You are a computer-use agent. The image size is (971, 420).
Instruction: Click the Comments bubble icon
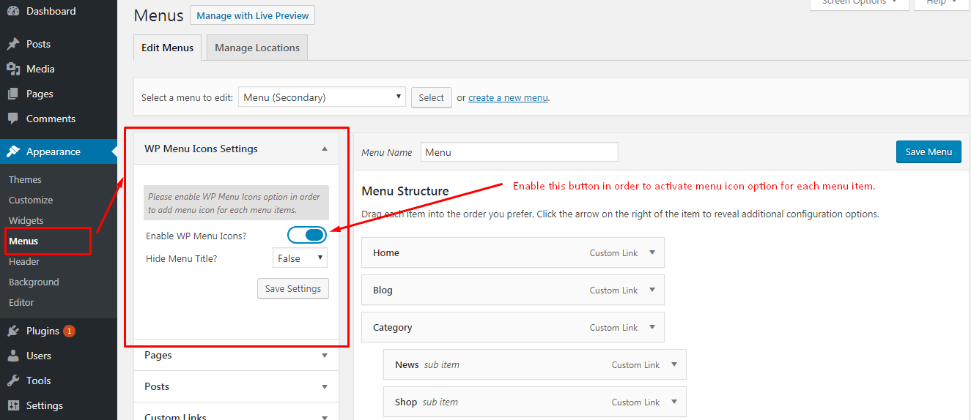(13, 119)
